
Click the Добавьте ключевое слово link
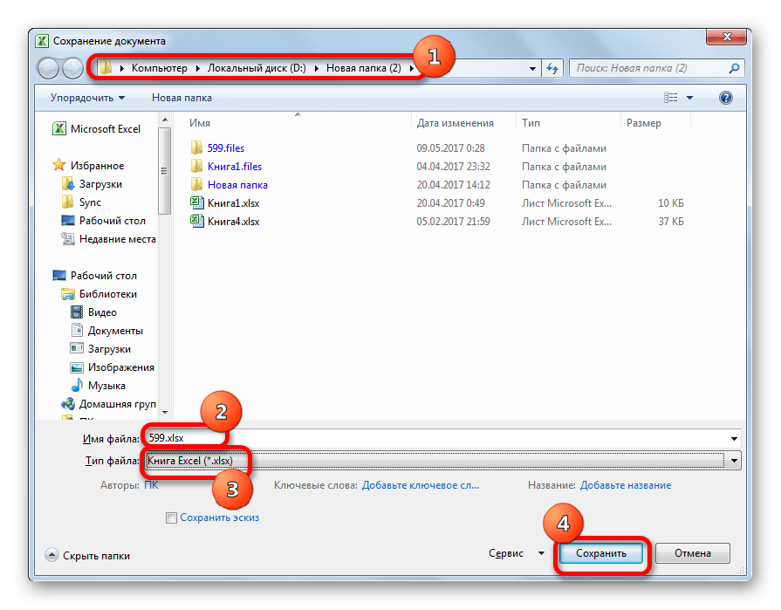point(420,485)
